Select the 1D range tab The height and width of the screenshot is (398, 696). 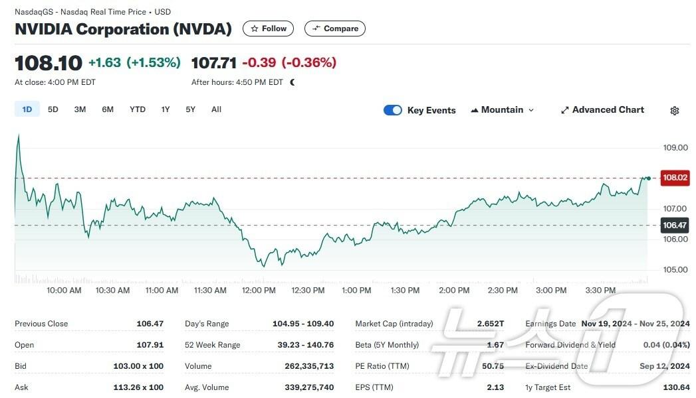pyautogui.click(x=27, y=109)
